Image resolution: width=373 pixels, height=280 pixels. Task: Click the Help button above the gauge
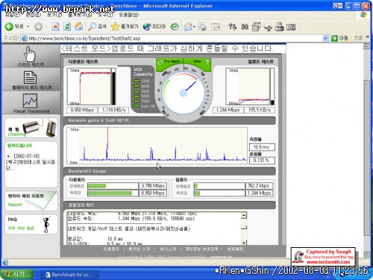pyautogui.click(x=197, y=61)
